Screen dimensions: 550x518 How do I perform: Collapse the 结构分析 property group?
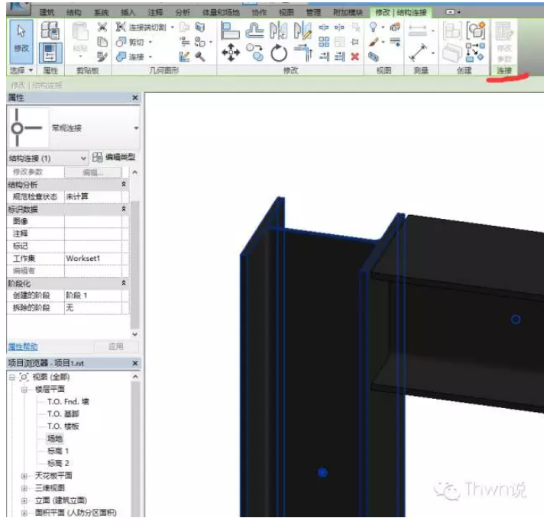point(124,184)
